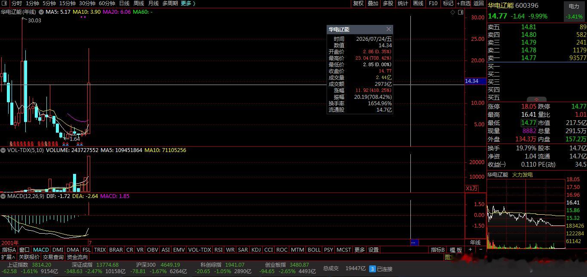Select RSI indicator
587x277 pixels.
click(219, 250)
